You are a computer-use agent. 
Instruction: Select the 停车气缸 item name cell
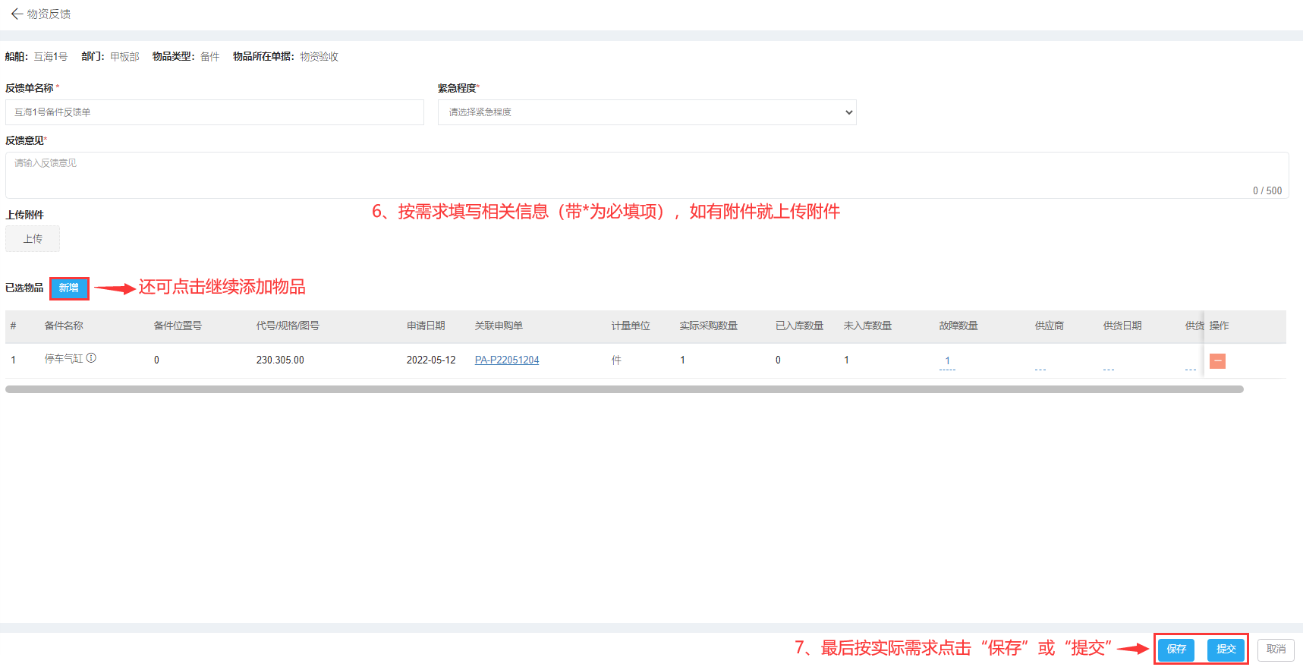pos(64,359)
